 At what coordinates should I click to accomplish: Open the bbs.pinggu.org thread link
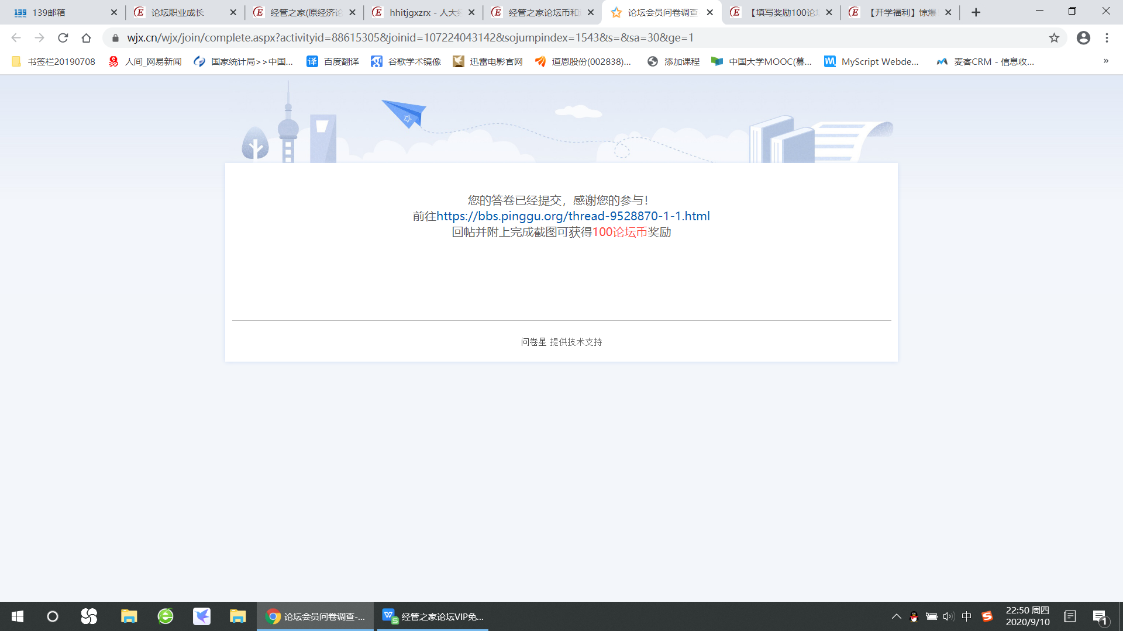(573, 216)
